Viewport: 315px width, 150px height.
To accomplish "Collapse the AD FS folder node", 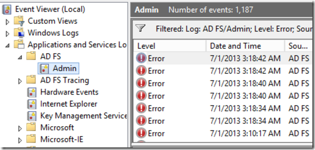I will tap(20, 57).
